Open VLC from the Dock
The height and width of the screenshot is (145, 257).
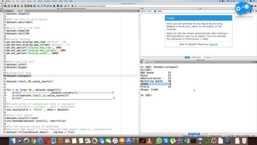149,141
